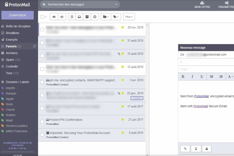Image resolution: width=234 pixels, height=156 pixels.
Task: Open MON OFFRE in top bar
Action: click(202, 5)
